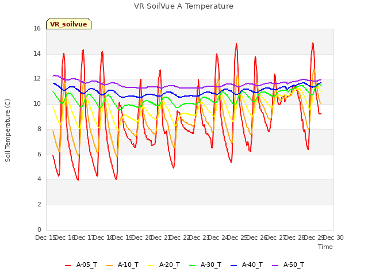Toggle A-30_T series in legend
This screenshot has width=368, height=276.
pyautogui.click(x=205, y=264)
